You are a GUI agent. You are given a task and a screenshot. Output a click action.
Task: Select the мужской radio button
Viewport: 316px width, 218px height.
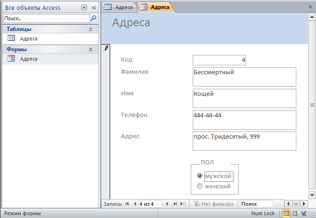pyautogui.click(x=200, y=176)
